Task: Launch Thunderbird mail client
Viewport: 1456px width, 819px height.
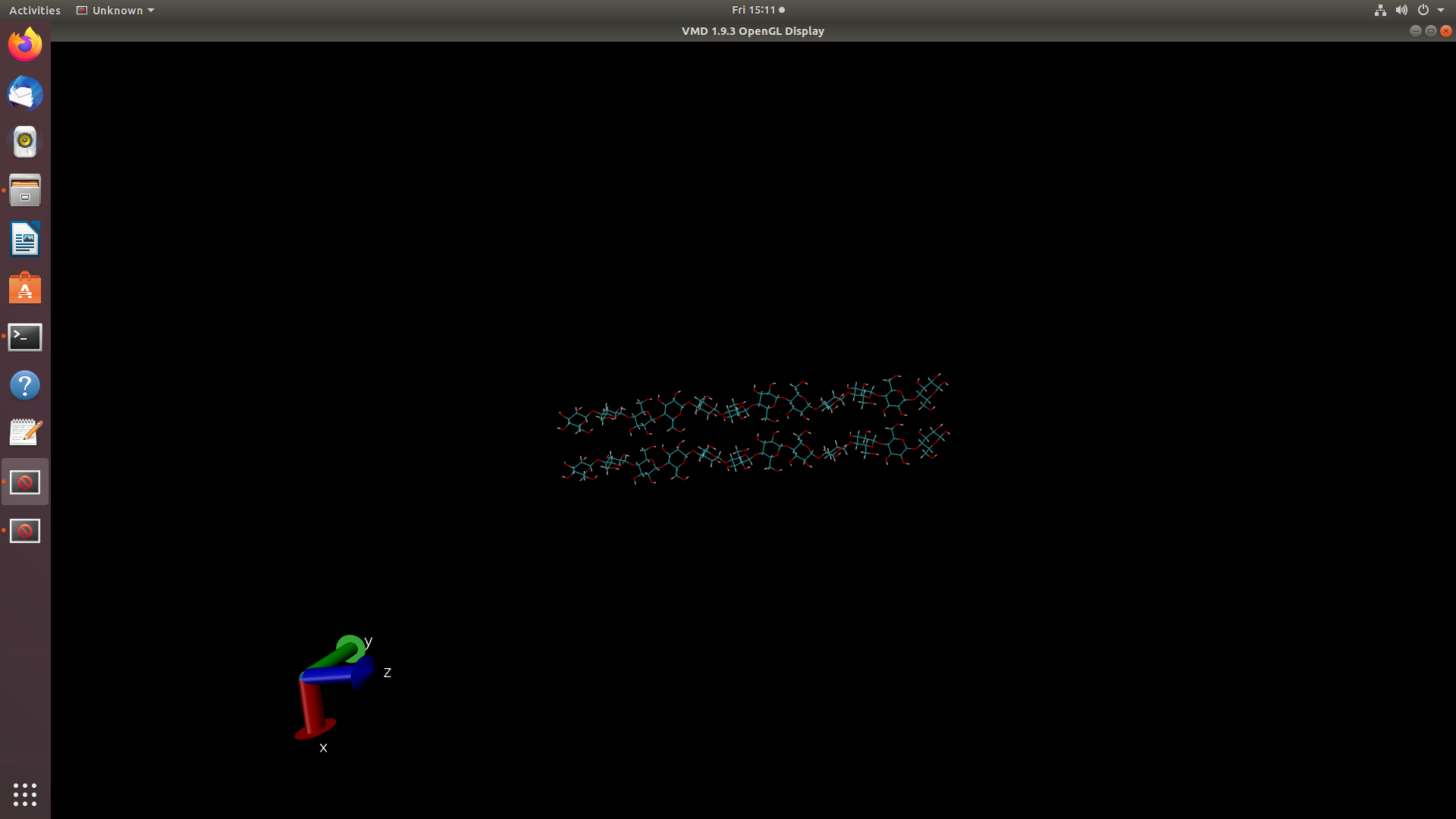Action: pyautogui.click(x=25, y=93)
